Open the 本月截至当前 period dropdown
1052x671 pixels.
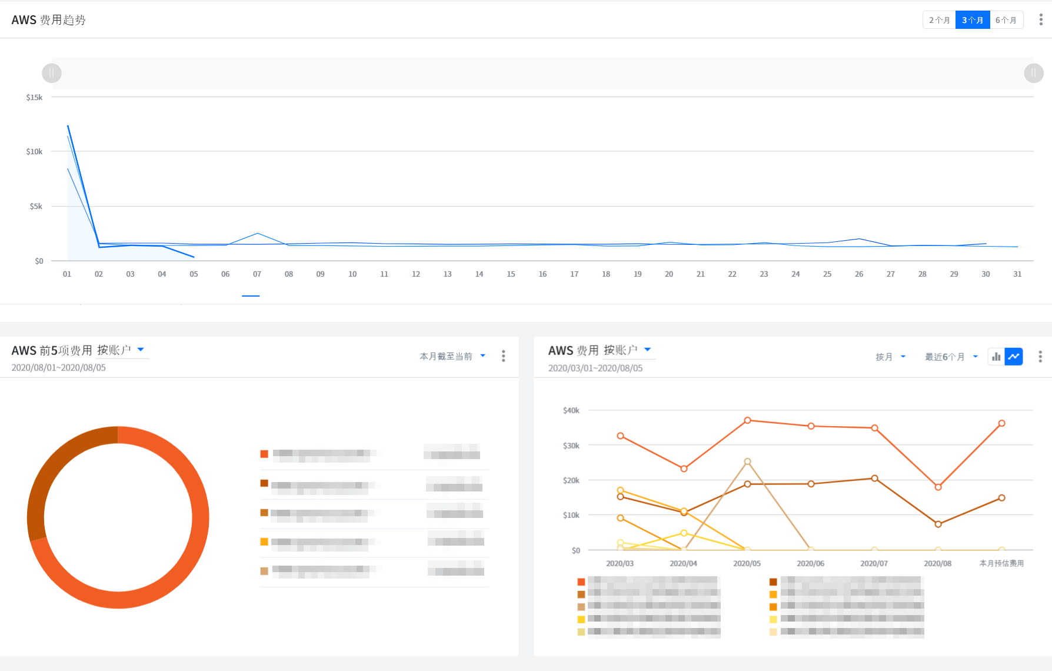point(452,356)
